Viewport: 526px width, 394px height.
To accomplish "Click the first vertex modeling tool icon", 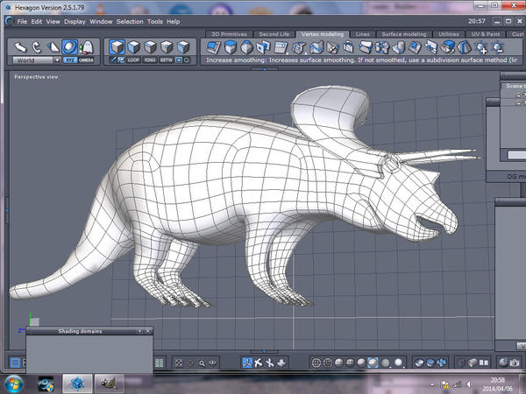I will coord(214,47).
